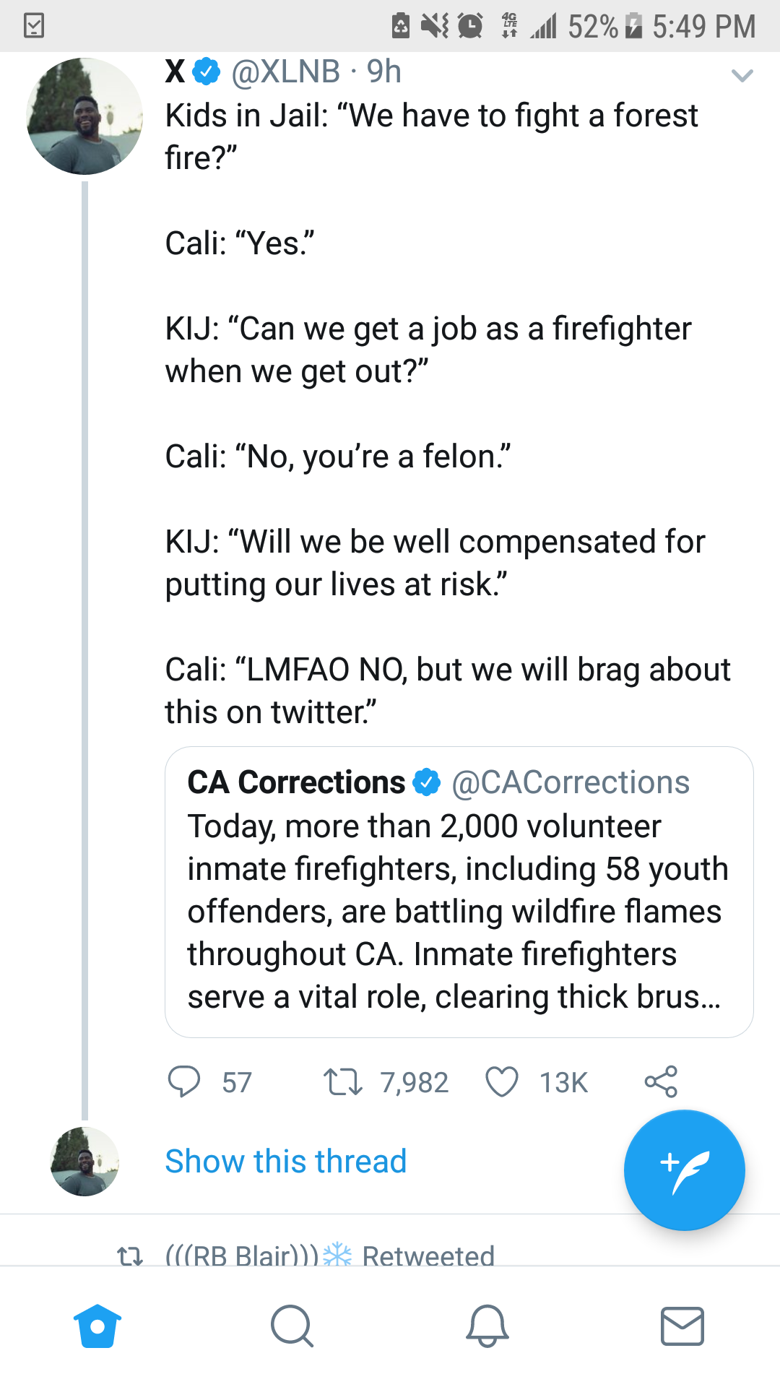Retweet the XLNB tweet

(x=342, y=1081)
